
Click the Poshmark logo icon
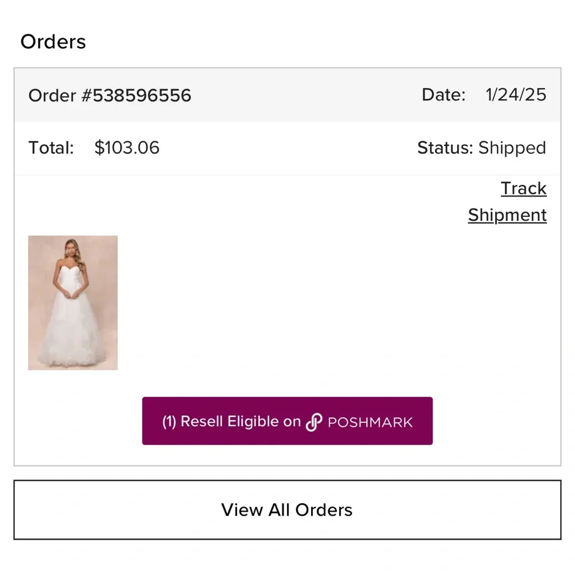pyautogui.click(x=313, y=423)
